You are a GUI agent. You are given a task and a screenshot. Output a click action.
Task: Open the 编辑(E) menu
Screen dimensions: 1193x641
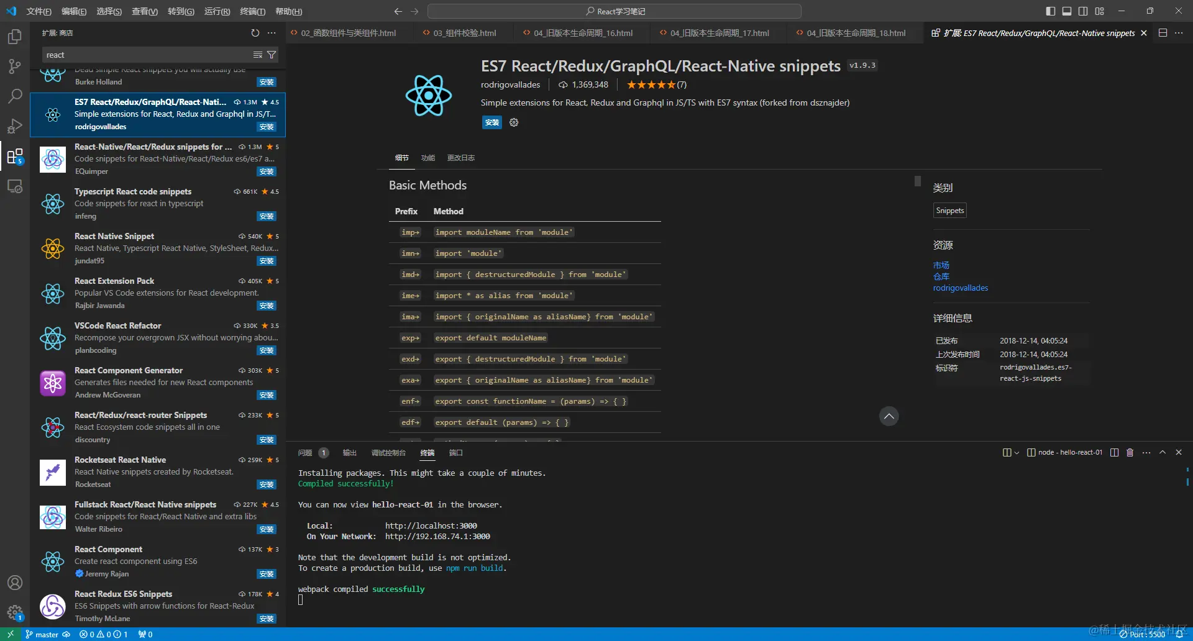tap(74, 11)
